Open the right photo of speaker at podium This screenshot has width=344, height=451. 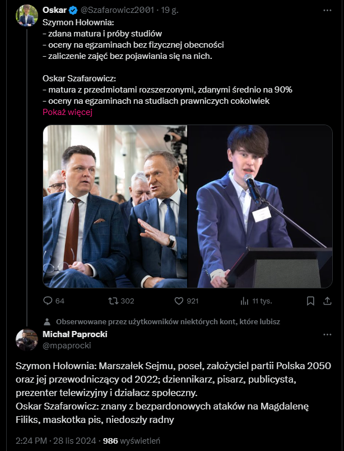260,206
